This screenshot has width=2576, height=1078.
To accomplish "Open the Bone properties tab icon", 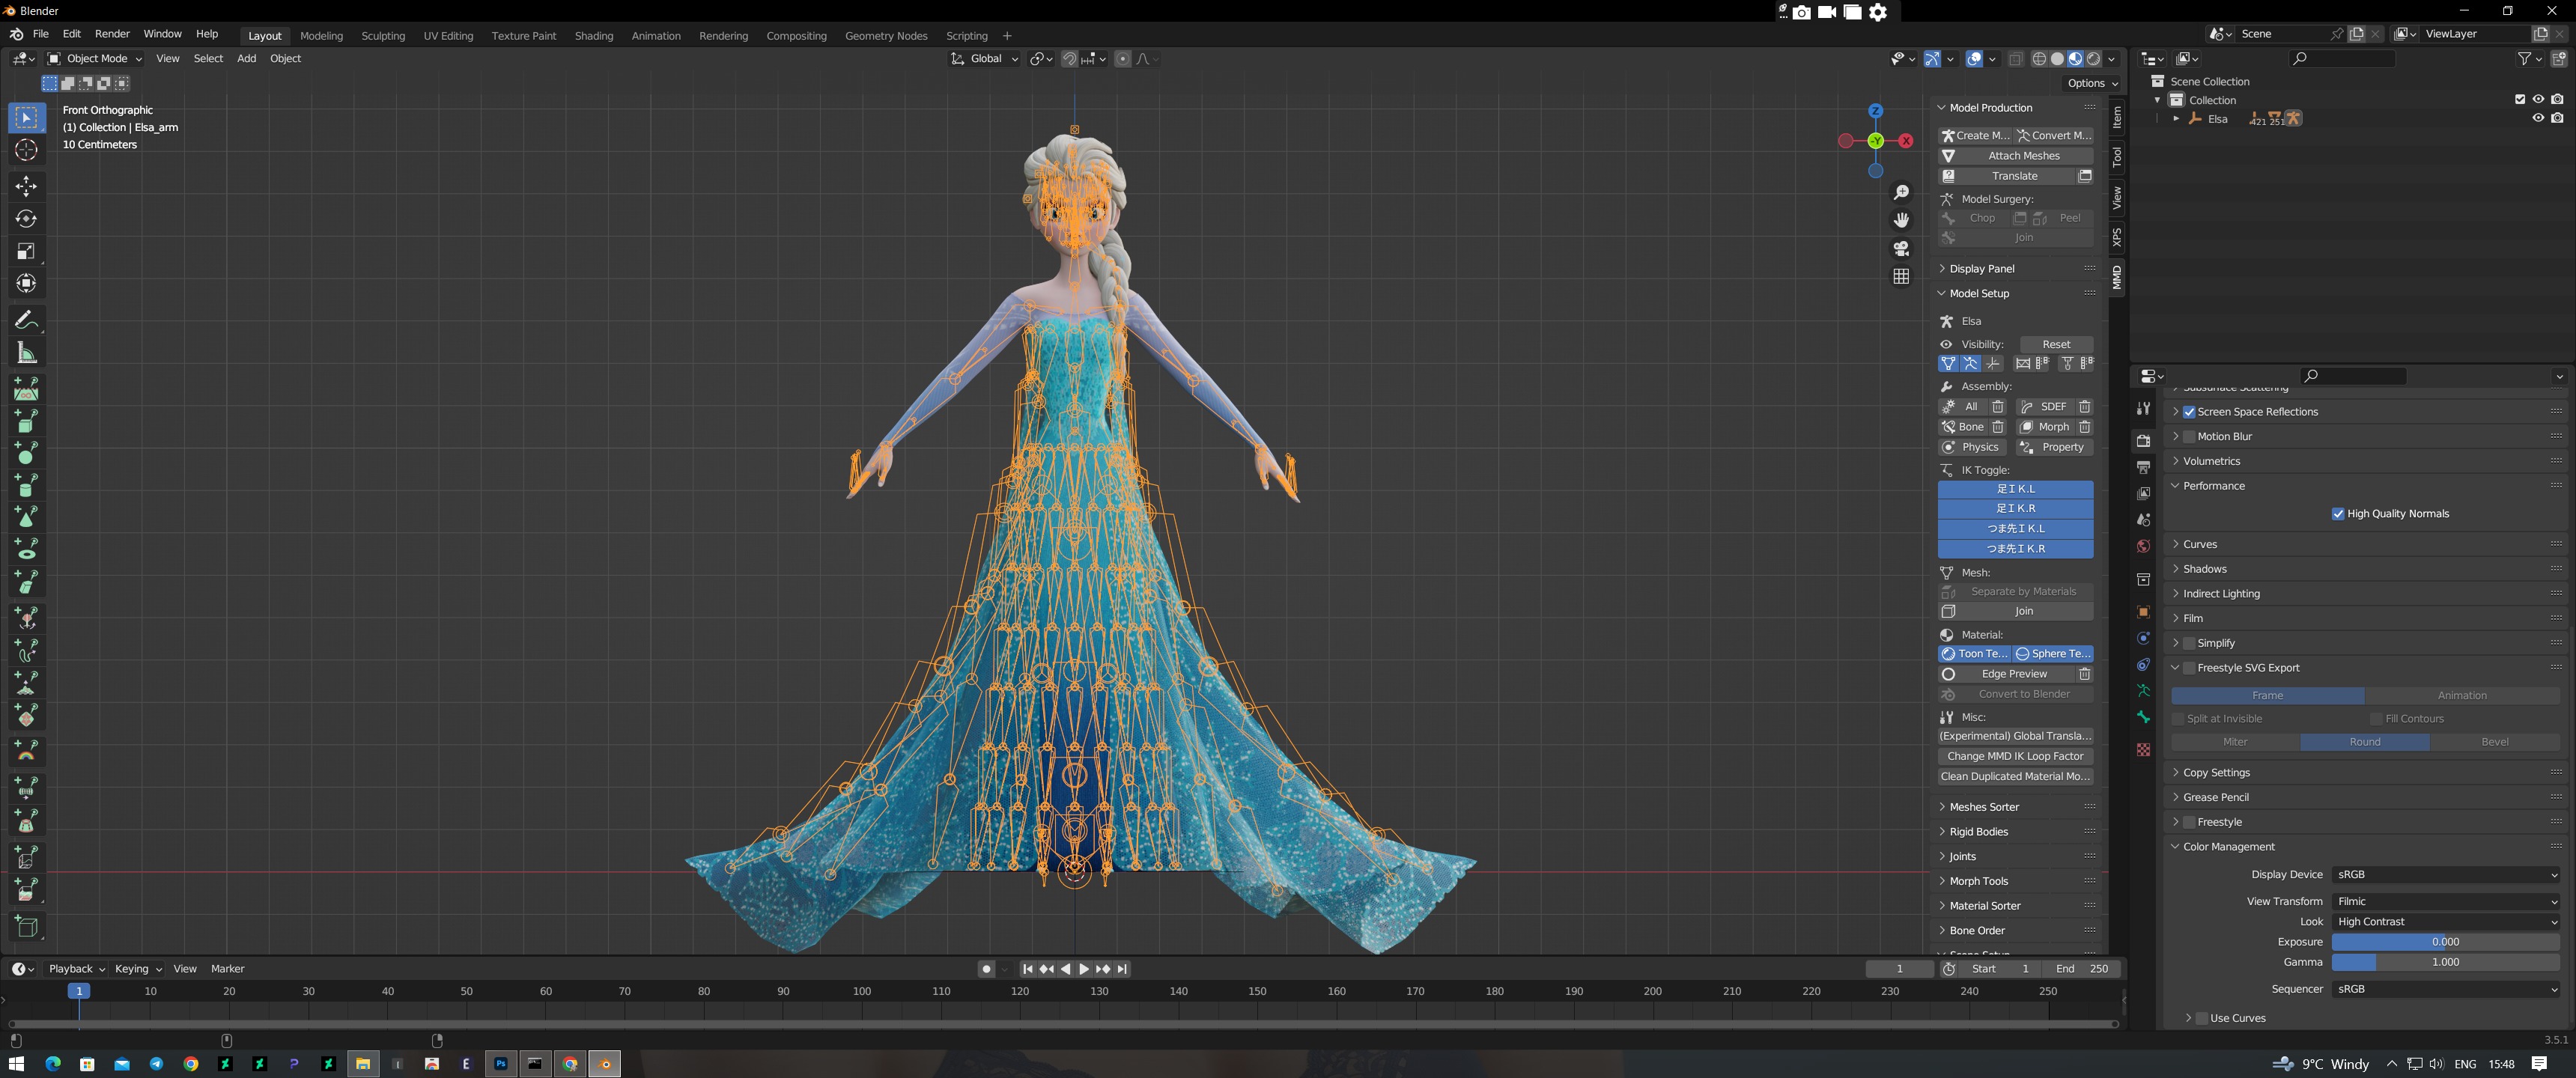I will (x=2143, y=717).
